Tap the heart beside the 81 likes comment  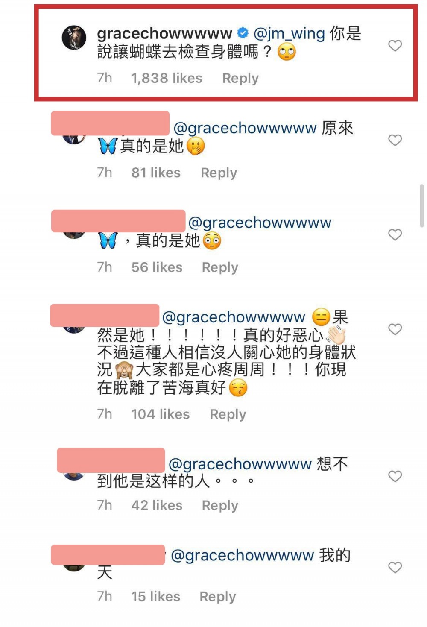395,140
